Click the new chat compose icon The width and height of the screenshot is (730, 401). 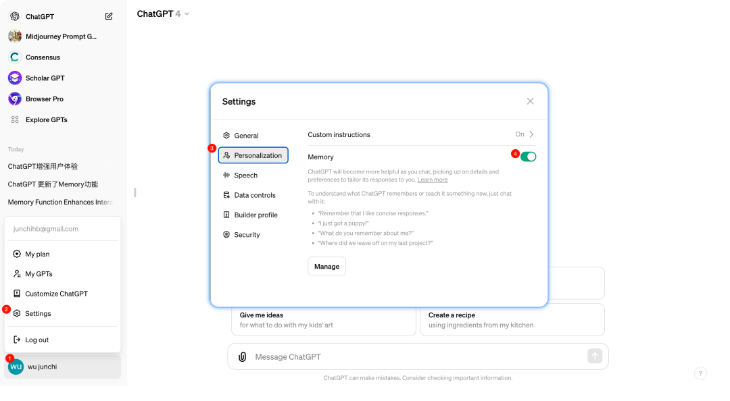pos(109,16)
